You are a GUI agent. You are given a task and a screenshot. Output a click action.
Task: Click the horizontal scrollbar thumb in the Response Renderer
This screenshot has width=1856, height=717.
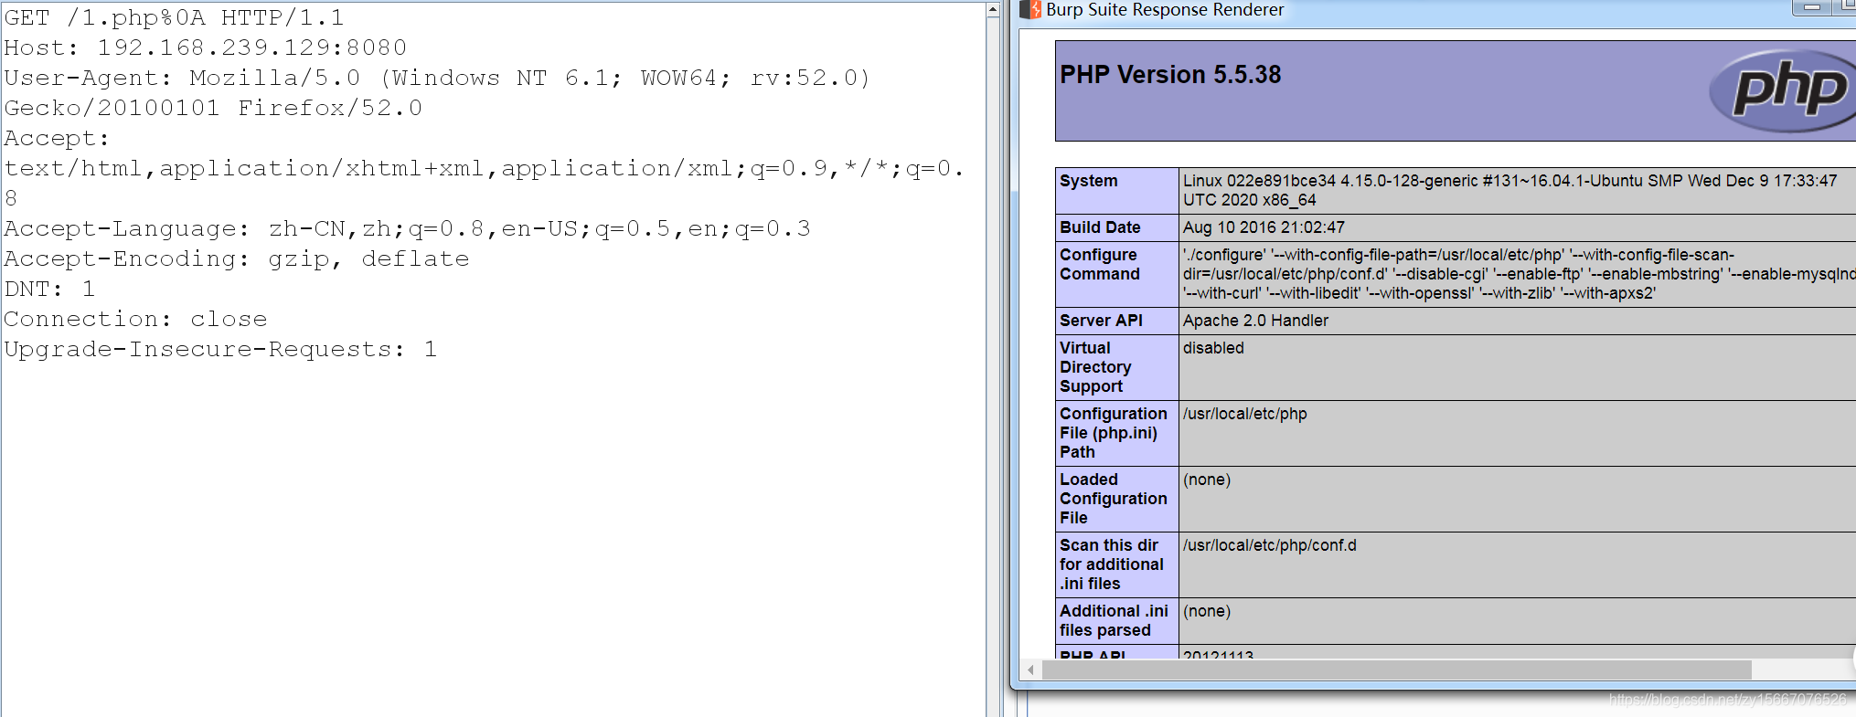coord(1397,670)
